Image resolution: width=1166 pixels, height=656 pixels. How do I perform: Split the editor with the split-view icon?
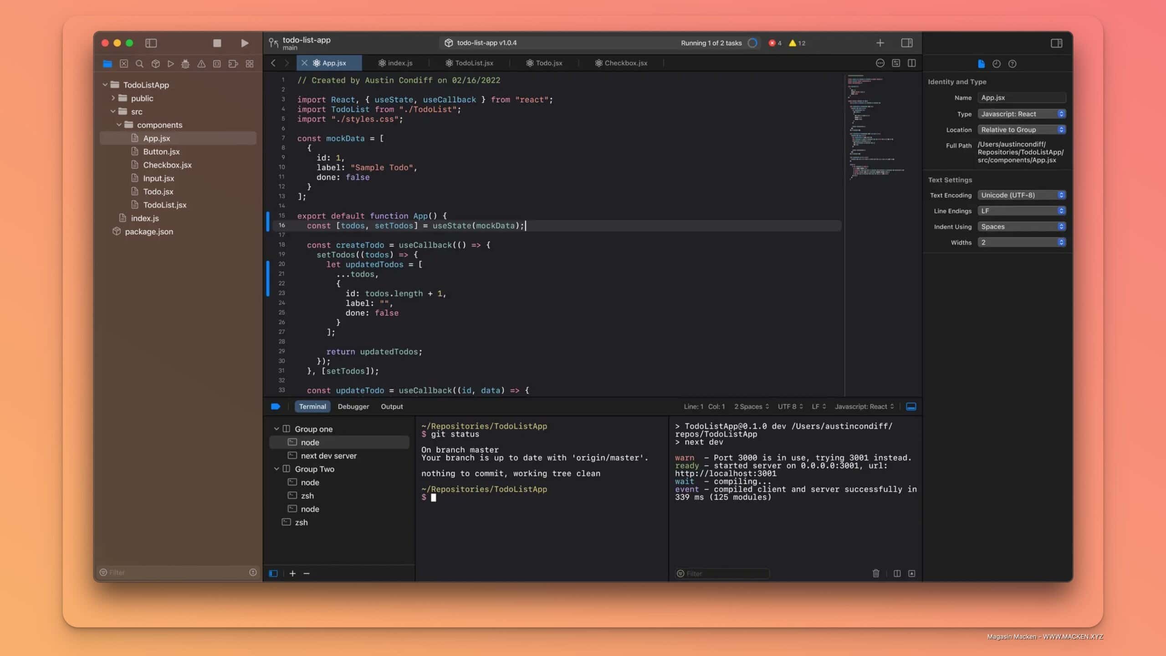tap(911, 63)
